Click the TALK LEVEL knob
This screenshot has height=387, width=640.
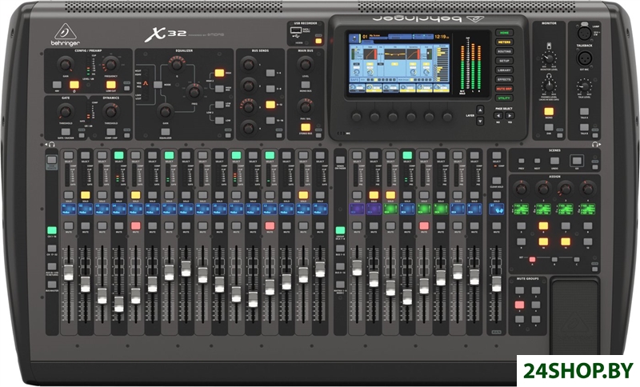[585, 86]
